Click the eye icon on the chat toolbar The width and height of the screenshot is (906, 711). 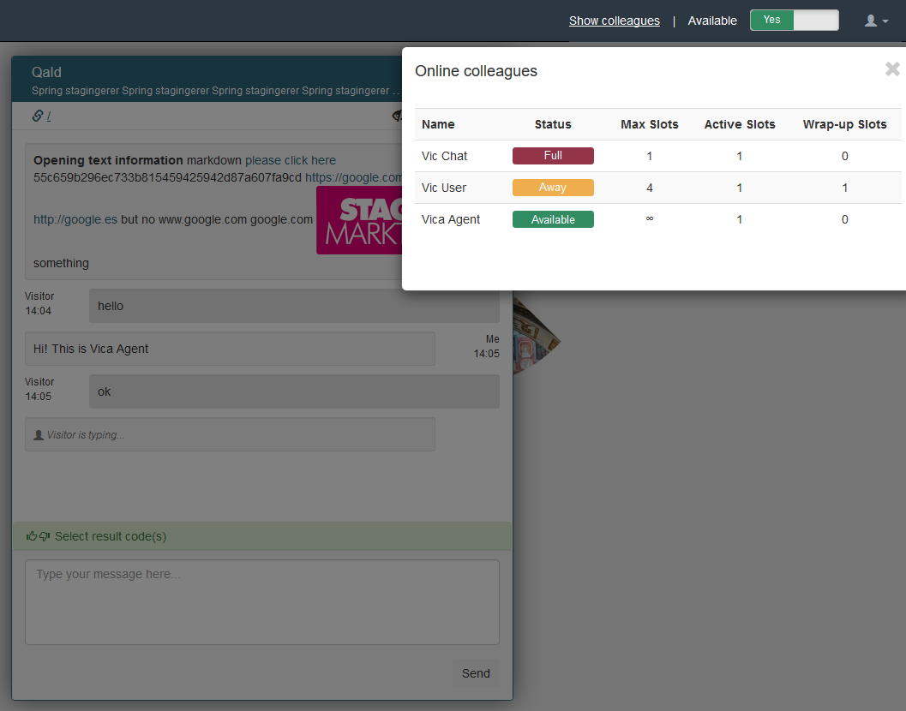[x=397, y=115]
